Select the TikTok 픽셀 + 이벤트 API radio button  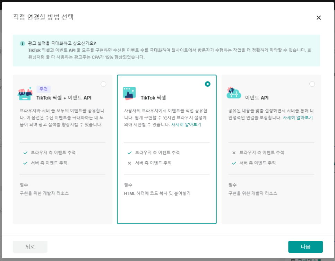[x=103, y=84]
